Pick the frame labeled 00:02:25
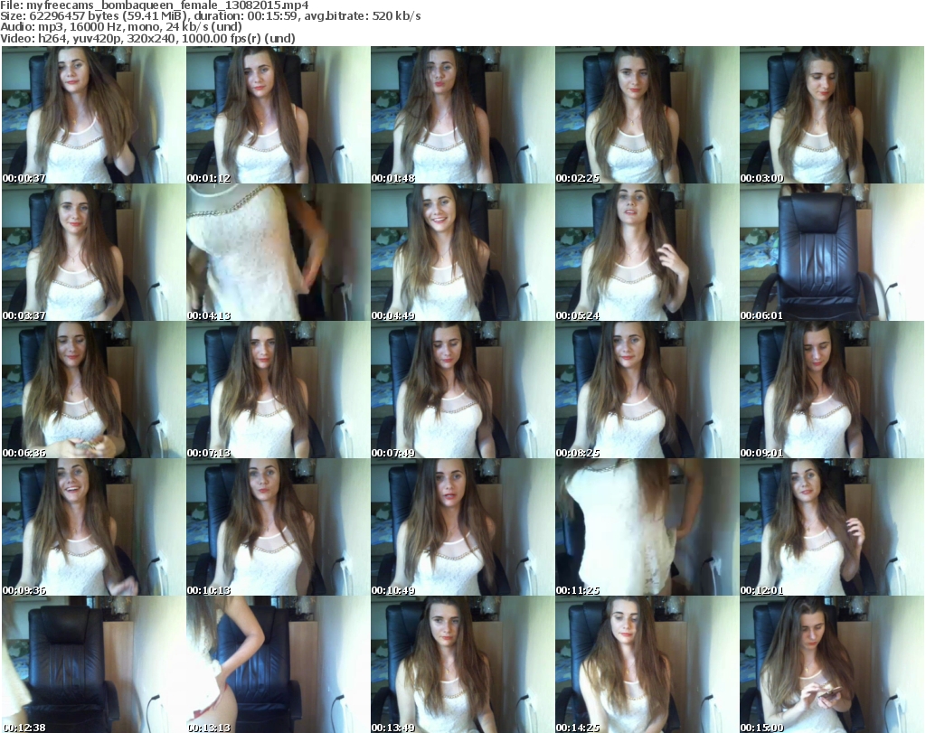This screenshot has width=926, height=733. (647, 115)
